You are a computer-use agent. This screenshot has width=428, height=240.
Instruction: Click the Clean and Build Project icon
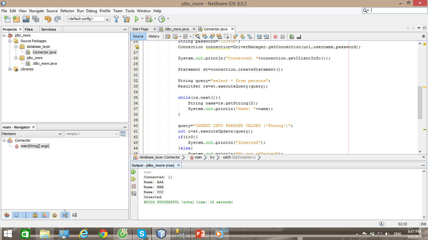(126, 19)
